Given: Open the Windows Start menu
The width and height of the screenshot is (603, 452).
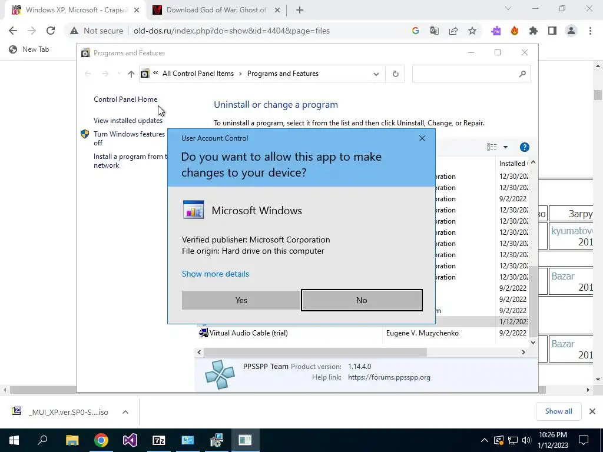Looking at the screenshot, I should [14, 440].
